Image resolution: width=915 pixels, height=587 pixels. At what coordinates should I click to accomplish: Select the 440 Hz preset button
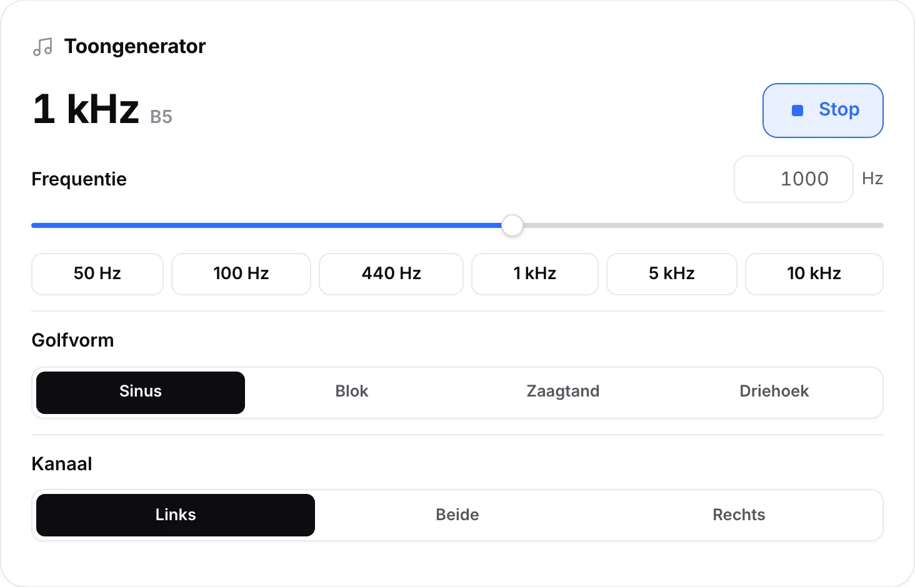(x=391, y=274)
